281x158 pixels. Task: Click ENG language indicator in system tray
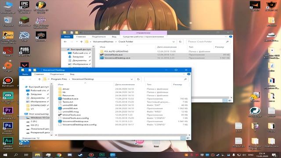pos(251,155)
